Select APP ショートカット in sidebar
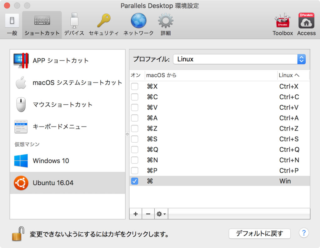 (x=67, y=61)
